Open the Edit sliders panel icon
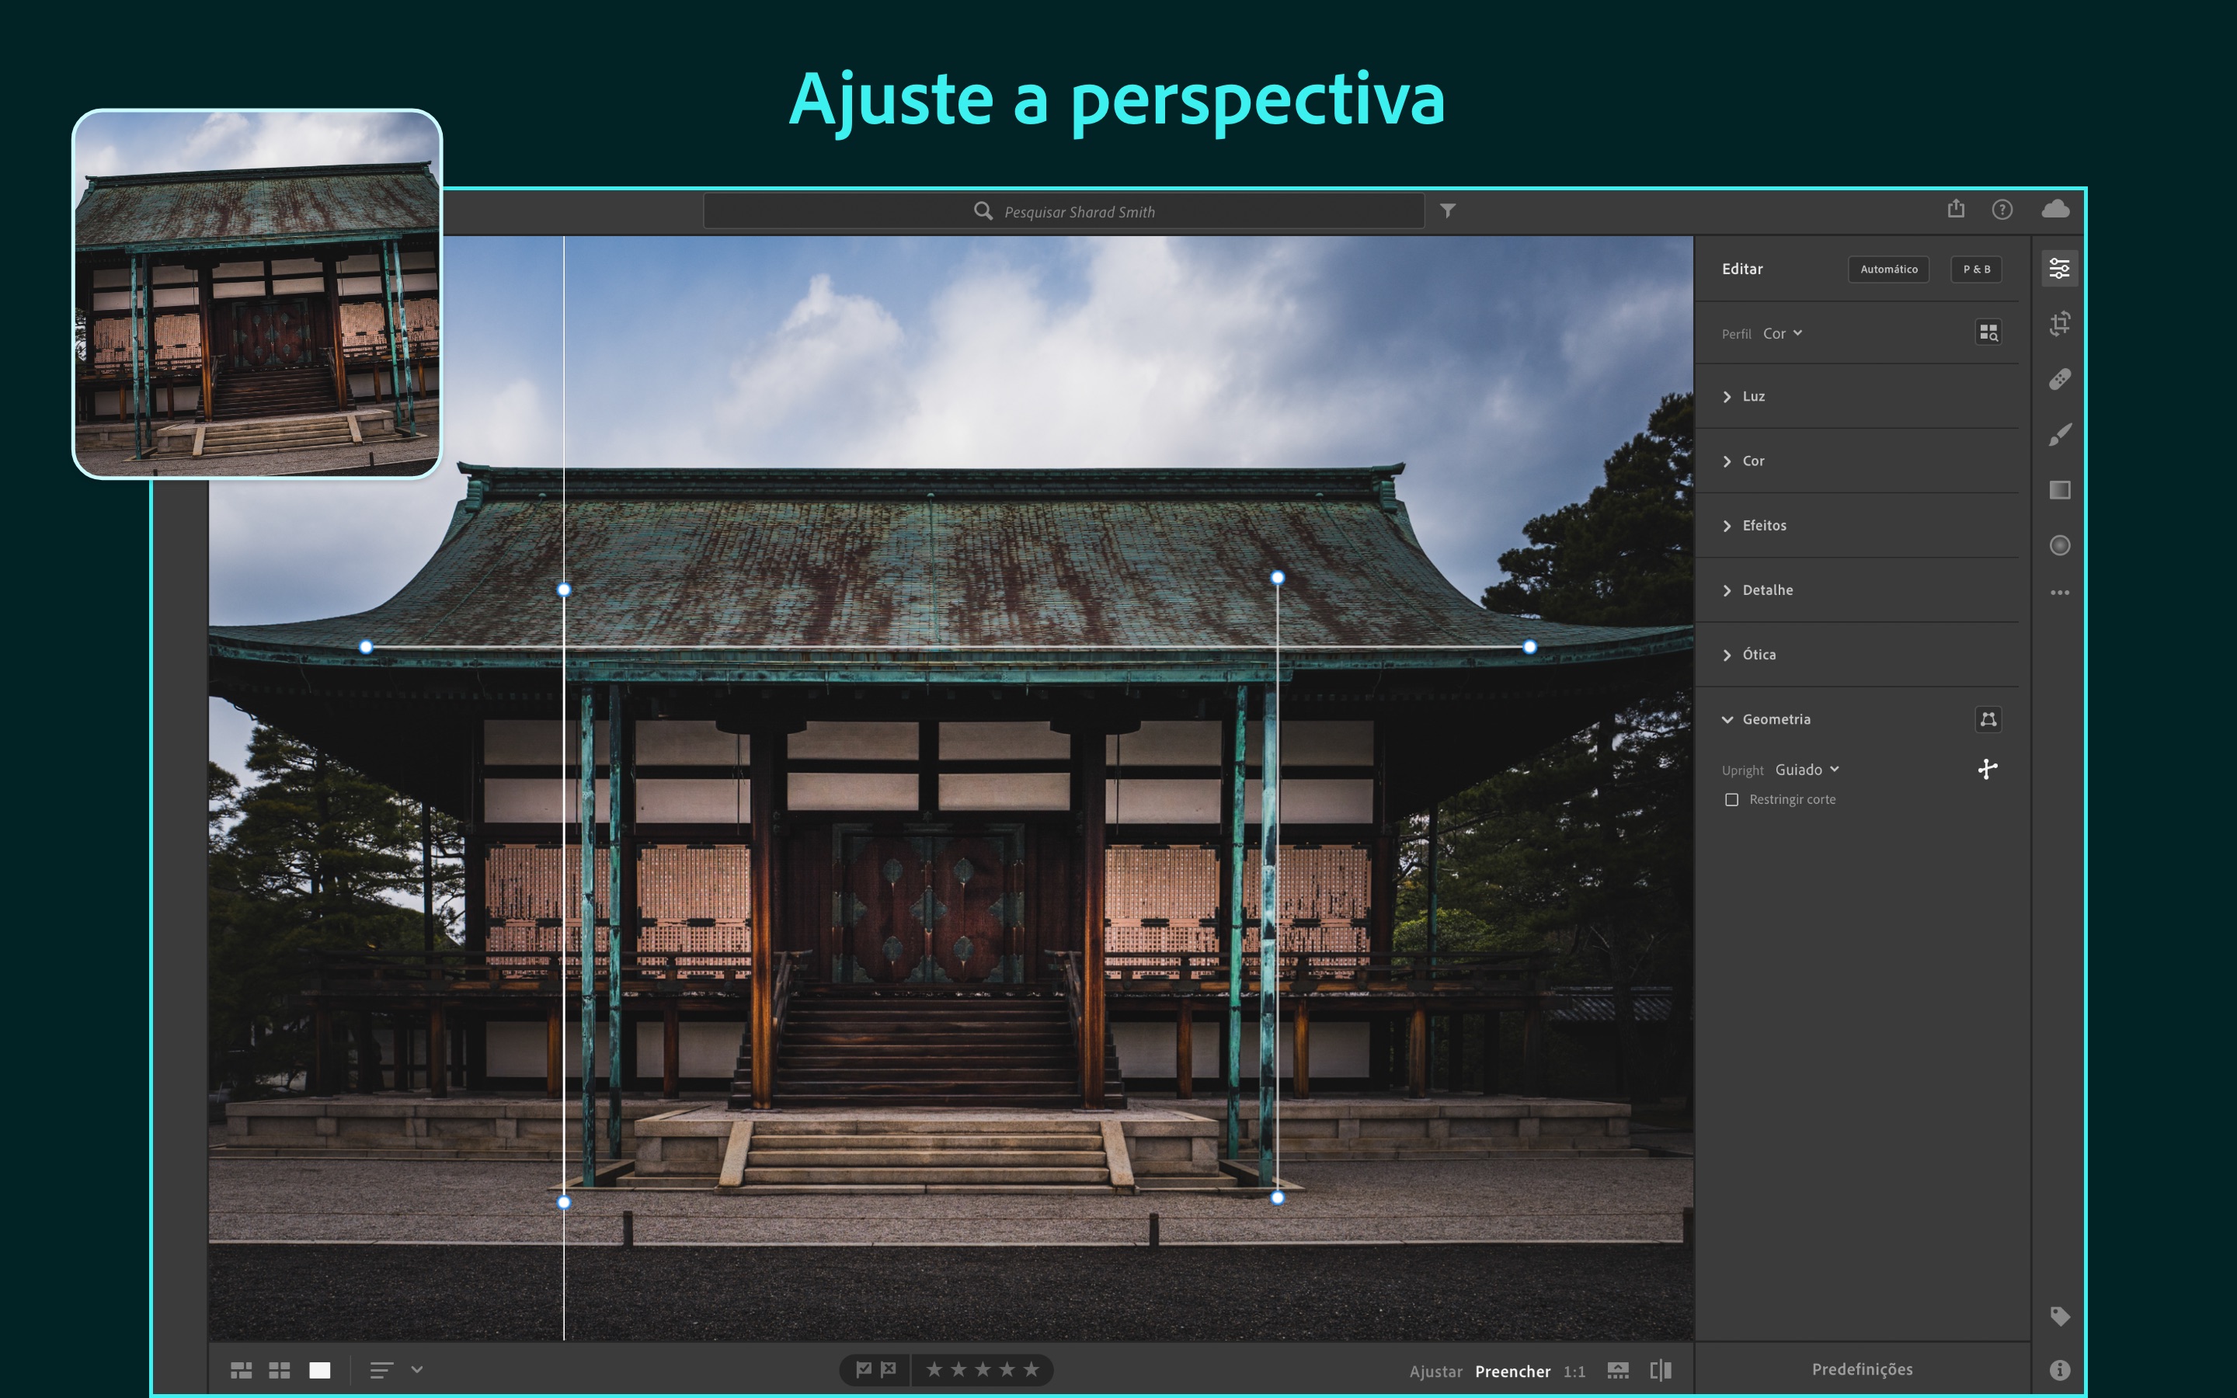Image resolution: width=2237 pixels, height=1398 pixels. pyautogui.click(x=2058, y=269)
